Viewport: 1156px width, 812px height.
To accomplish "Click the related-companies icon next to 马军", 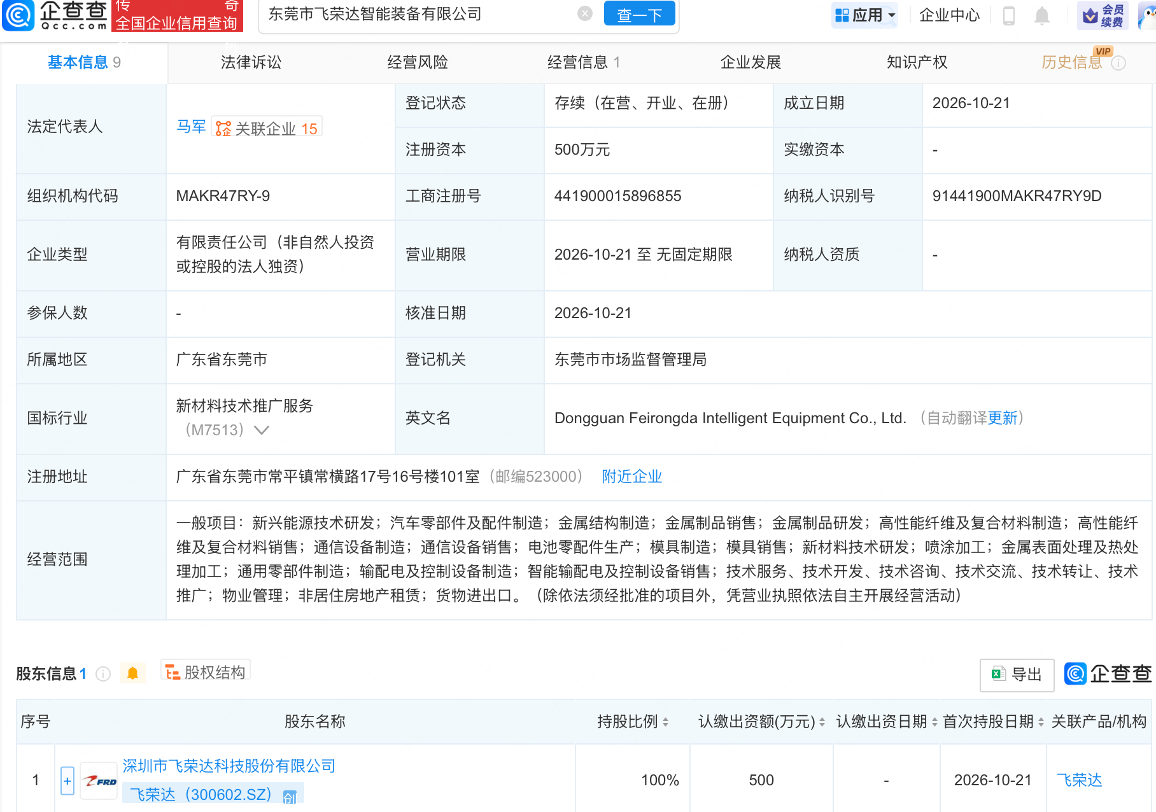I will pyautogui.click(x=223, y=129).
